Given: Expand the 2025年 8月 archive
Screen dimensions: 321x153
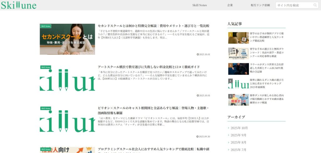Looking at the screenshot, I should pos(238,142).
